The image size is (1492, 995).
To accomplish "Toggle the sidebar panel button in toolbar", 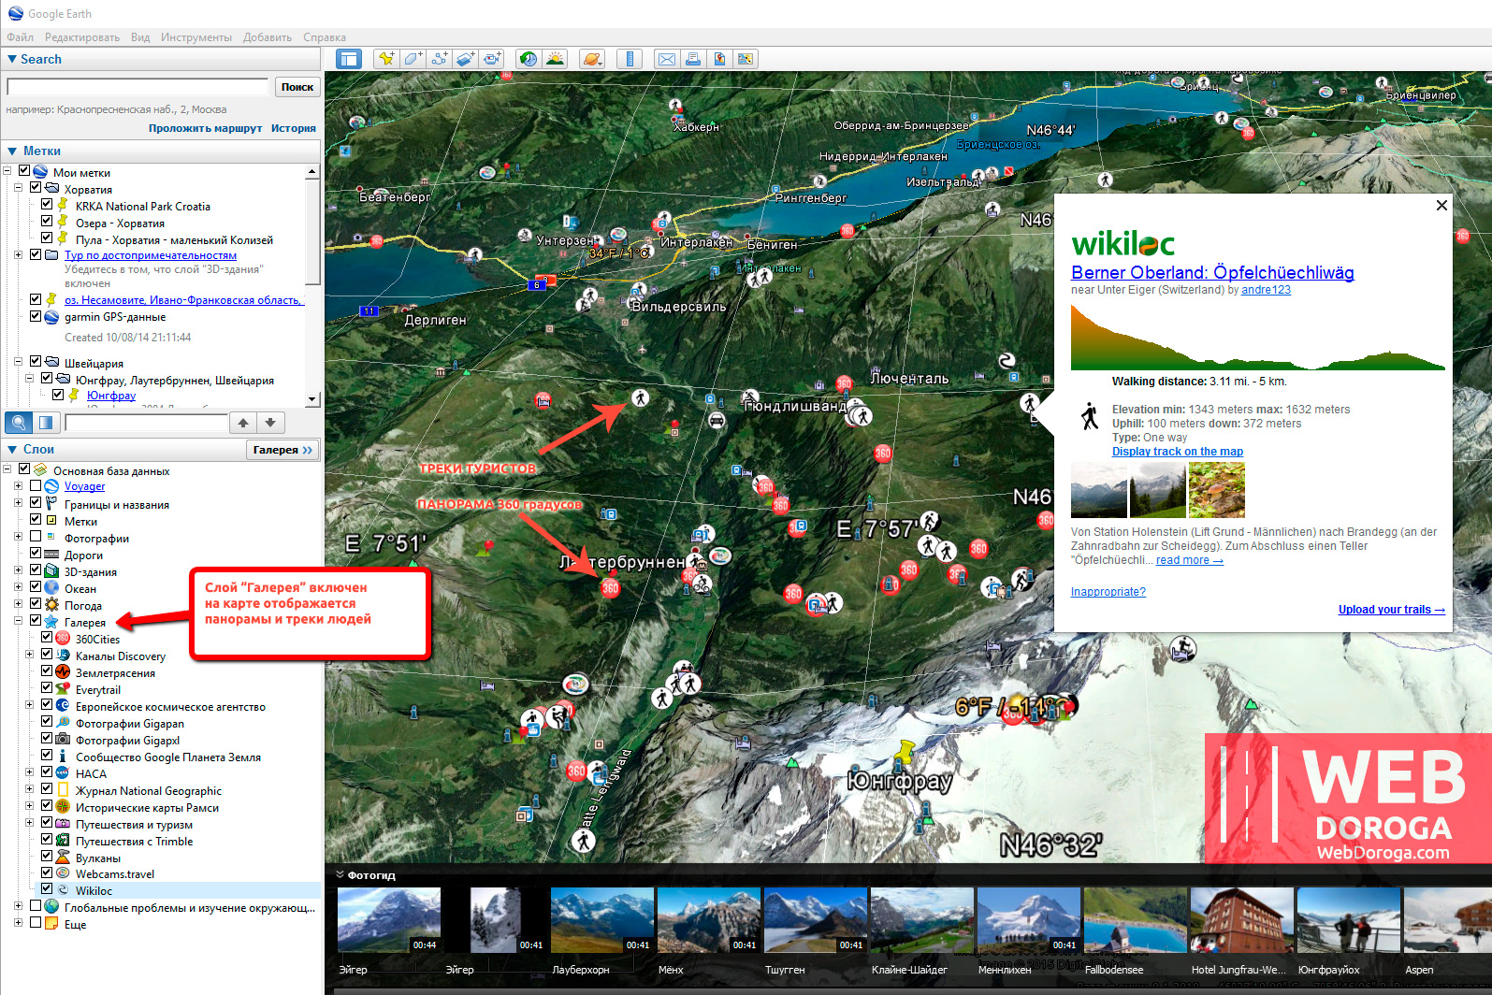I will pyautogui.click(x=348, y=59).
